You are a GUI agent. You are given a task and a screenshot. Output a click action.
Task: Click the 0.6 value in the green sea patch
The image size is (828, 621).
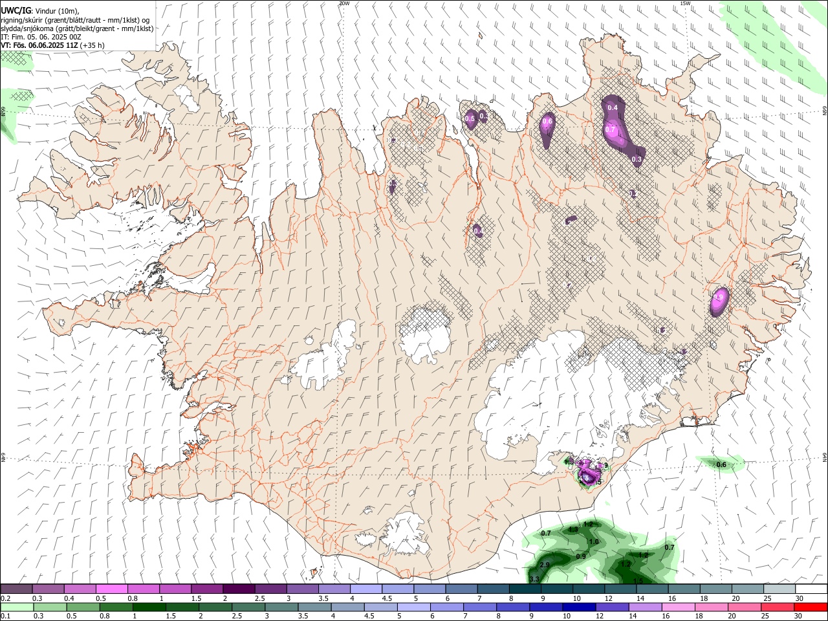pyautogui.click(x=721, y=464)
